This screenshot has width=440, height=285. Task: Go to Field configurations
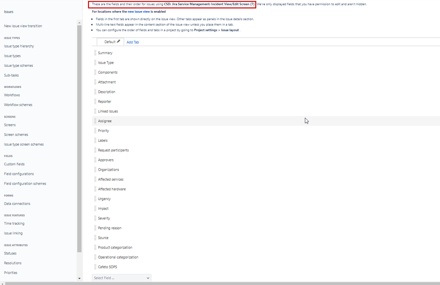click(x=19, y=174)
